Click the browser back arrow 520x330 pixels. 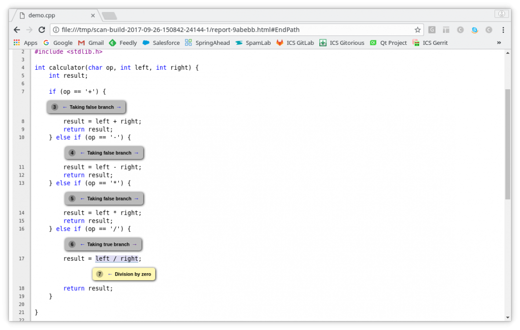[17, 30]
